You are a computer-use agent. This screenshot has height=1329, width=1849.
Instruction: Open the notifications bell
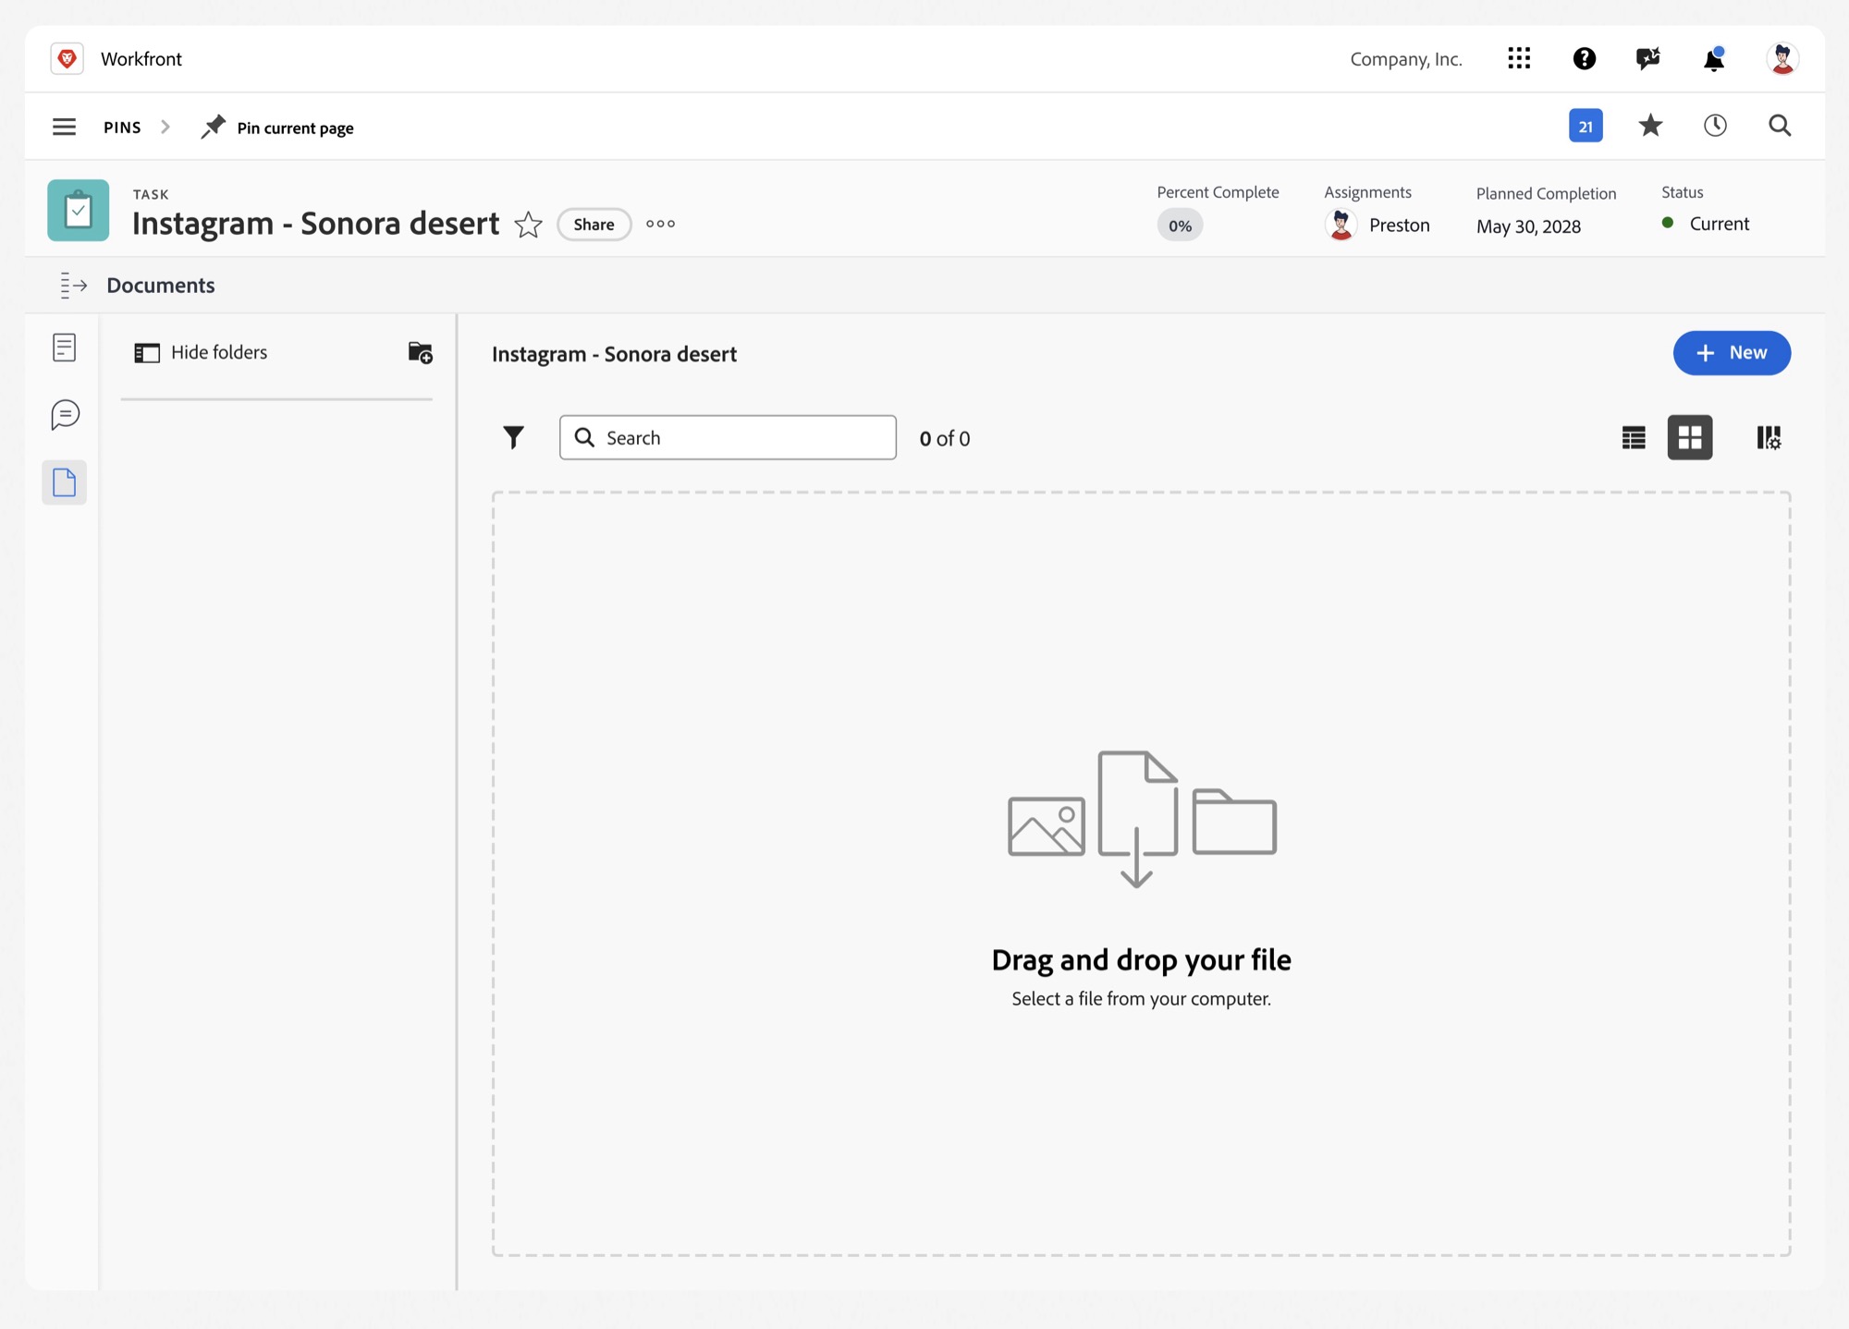(1713, 58)
